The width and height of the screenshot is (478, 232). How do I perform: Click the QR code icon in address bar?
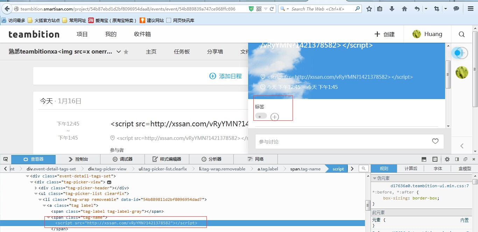tap(259, 9)
